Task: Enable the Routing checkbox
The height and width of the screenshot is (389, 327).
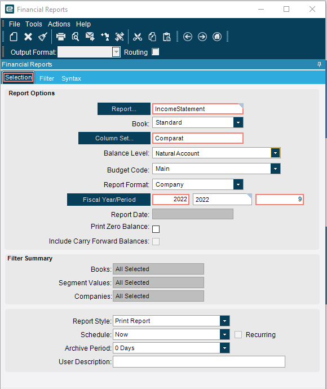Action: click(155, 52)
